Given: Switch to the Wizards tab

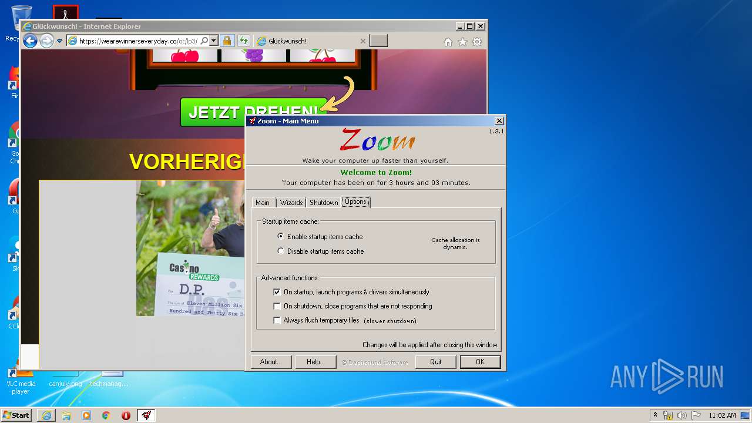Looking at the screenshot, I should pos(291,202).
